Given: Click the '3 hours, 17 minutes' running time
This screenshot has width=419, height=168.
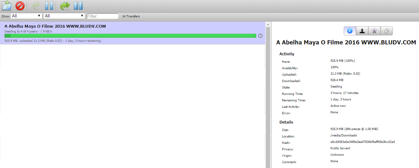Looking at the screenshot, I should click(x=344, y=93).
